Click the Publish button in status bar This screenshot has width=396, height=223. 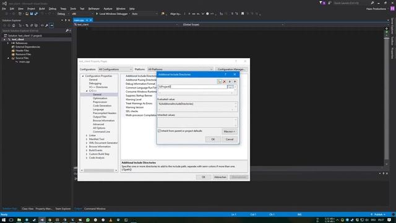(x=378, y=214)
